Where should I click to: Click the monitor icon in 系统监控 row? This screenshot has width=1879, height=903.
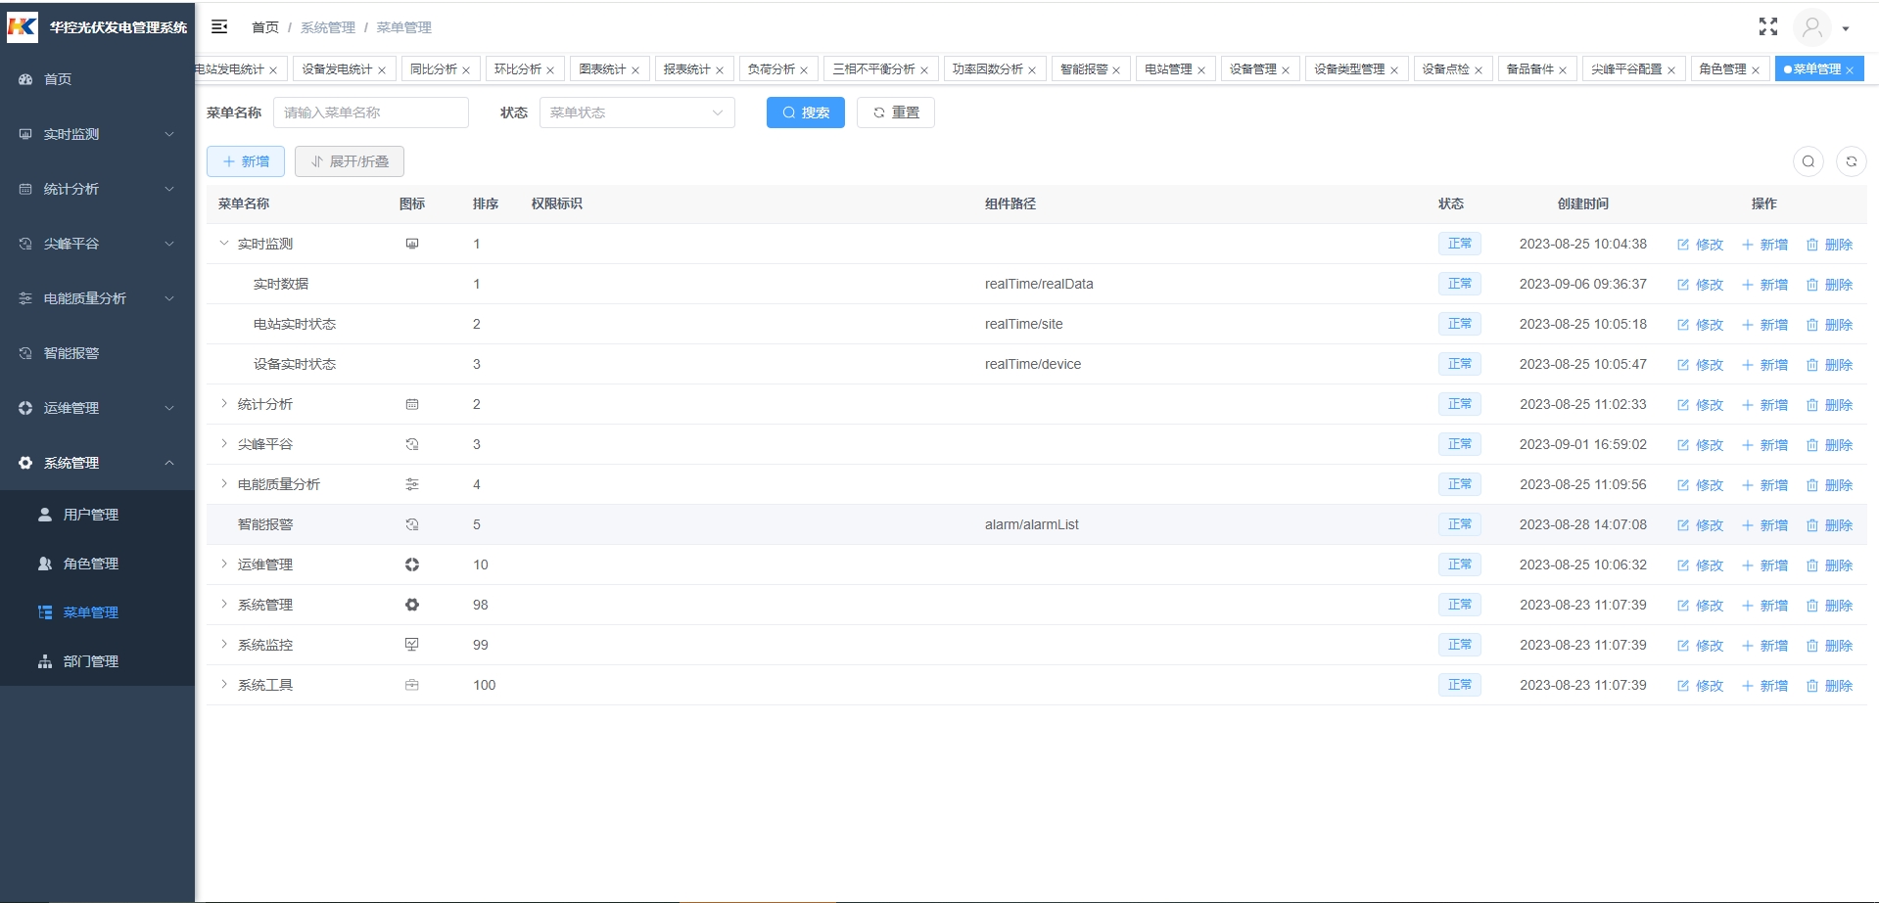(412, 645)
